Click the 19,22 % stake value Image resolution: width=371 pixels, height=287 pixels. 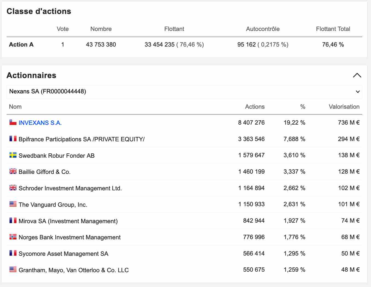tap(294, 122)
